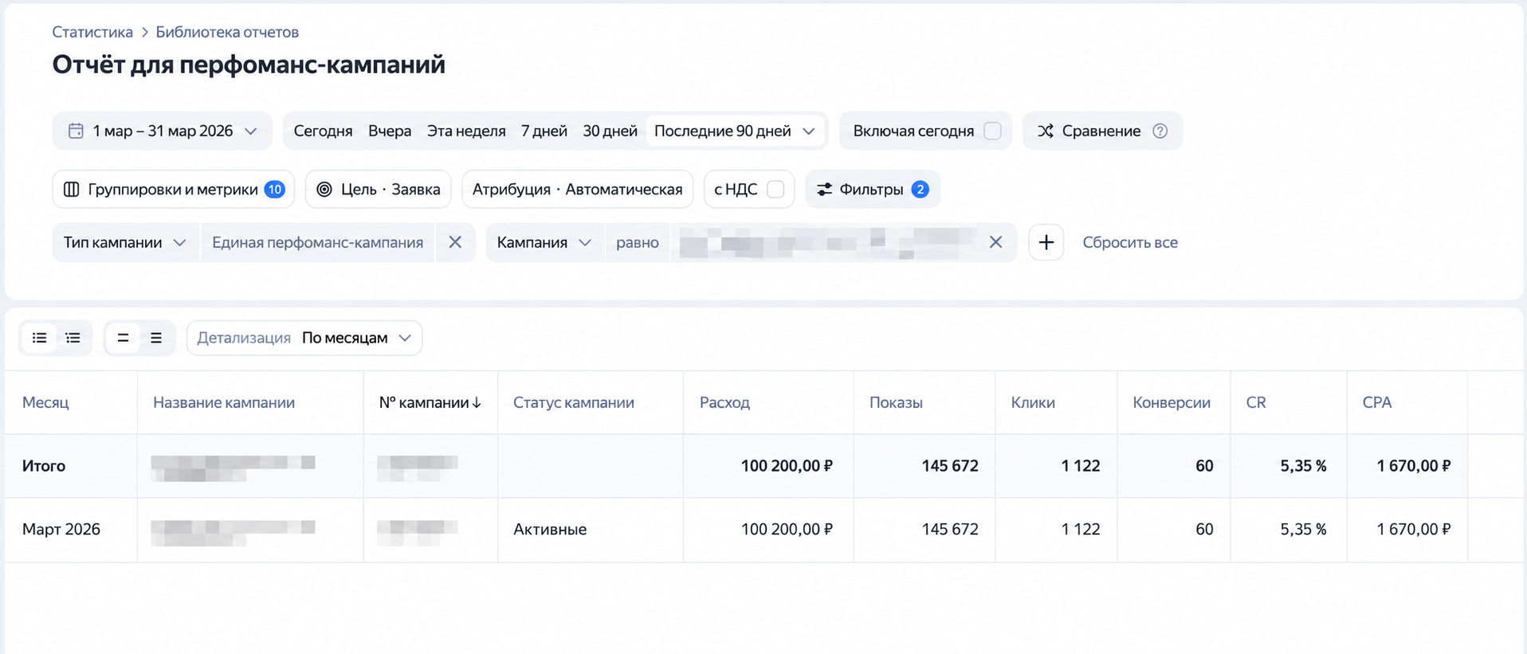
Task: Open Атрибуция · Автоматическая selector
Action: 578,189
